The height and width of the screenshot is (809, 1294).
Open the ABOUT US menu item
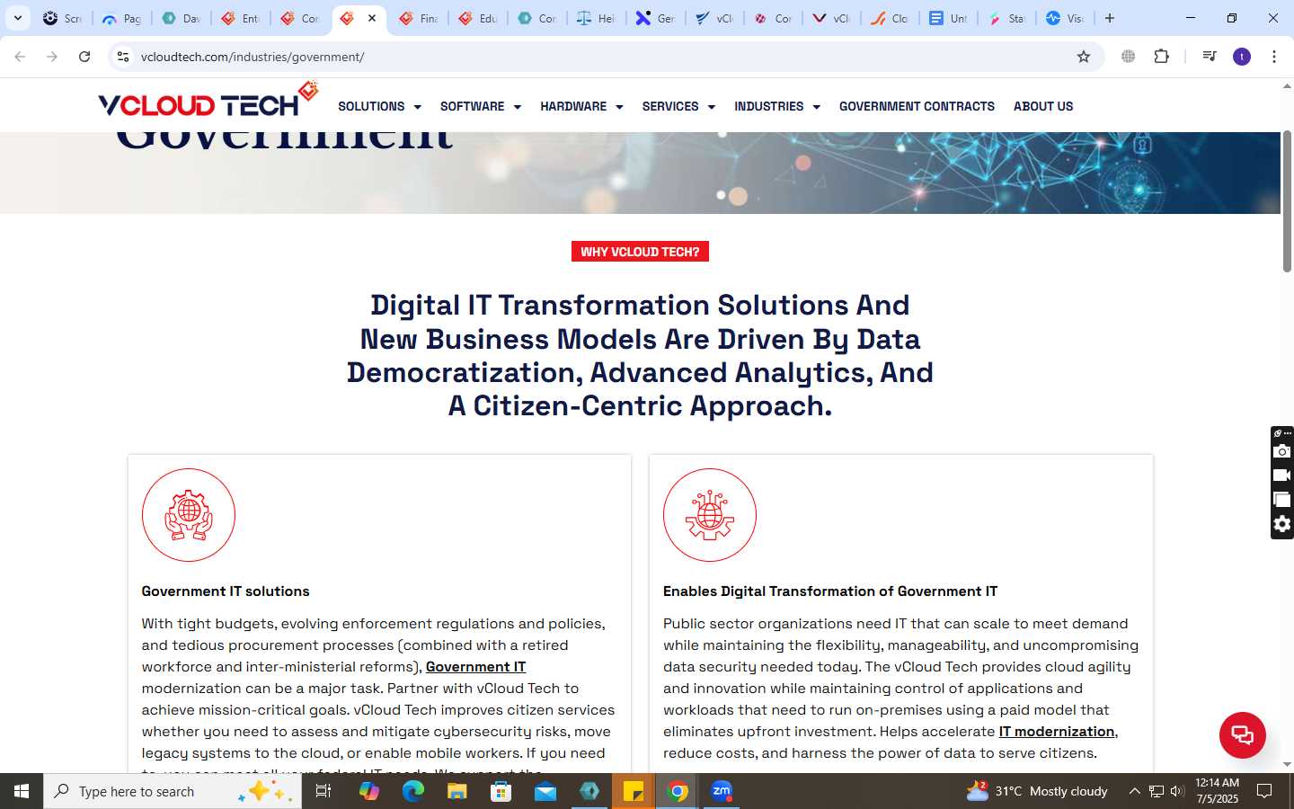(x=1043, y=106)
